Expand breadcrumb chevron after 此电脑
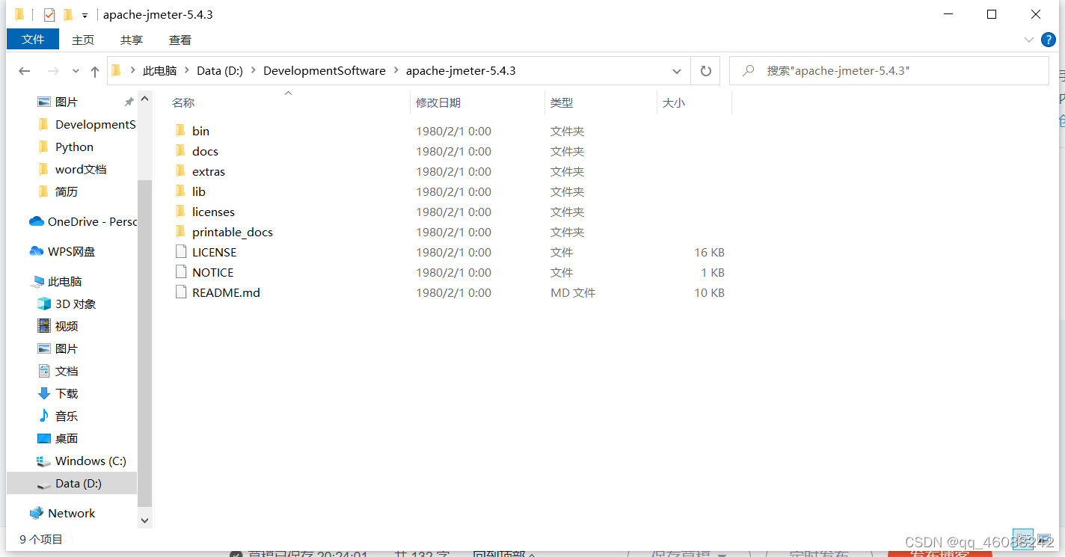The image size is (1065, 557). tap(187, 71)
